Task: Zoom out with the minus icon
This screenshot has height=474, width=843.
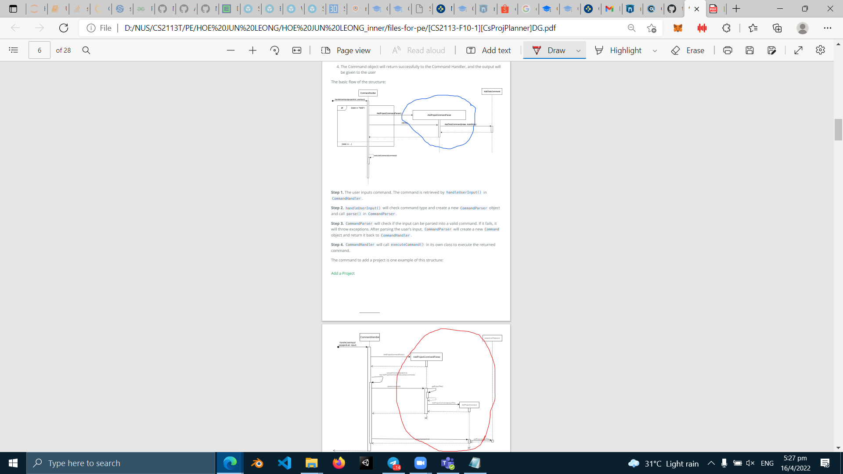Action: (231, 50)
